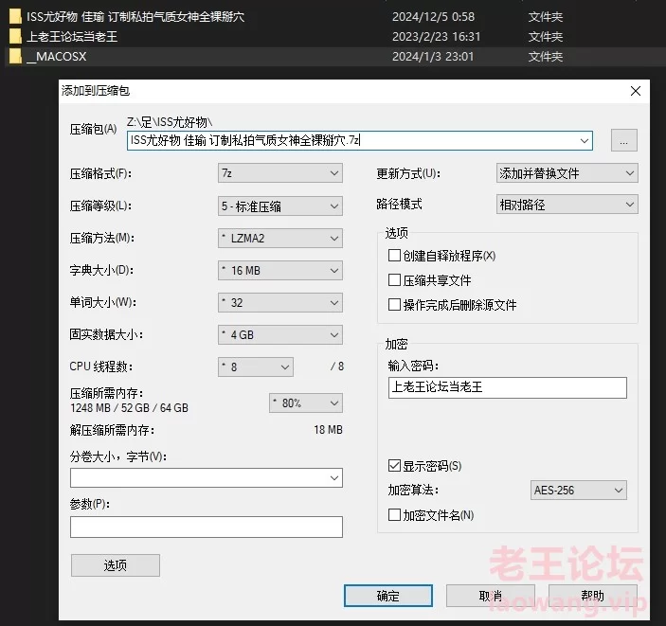Click the 选项 button at the bottom left
666x626 pixels.
point(116,565)
